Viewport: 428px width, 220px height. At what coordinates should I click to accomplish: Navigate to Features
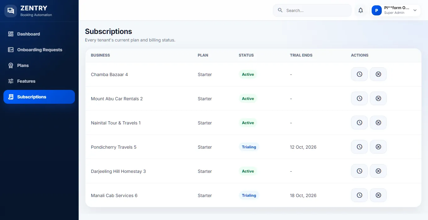[x=39, y=81]
